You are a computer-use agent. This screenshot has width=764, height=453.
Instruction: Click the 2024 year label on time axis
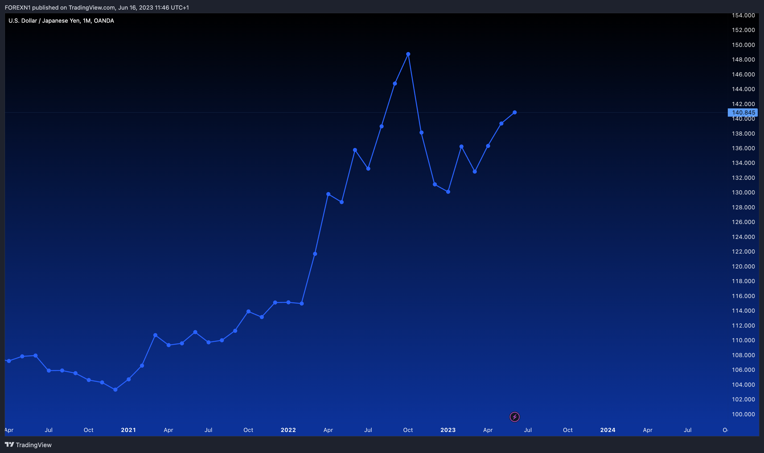pos(608,430)
